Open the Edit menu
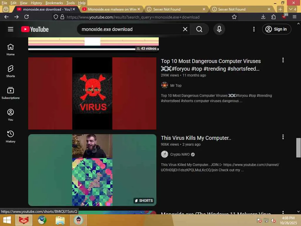This screenshot has width=301, height=226. click(13, 3)
